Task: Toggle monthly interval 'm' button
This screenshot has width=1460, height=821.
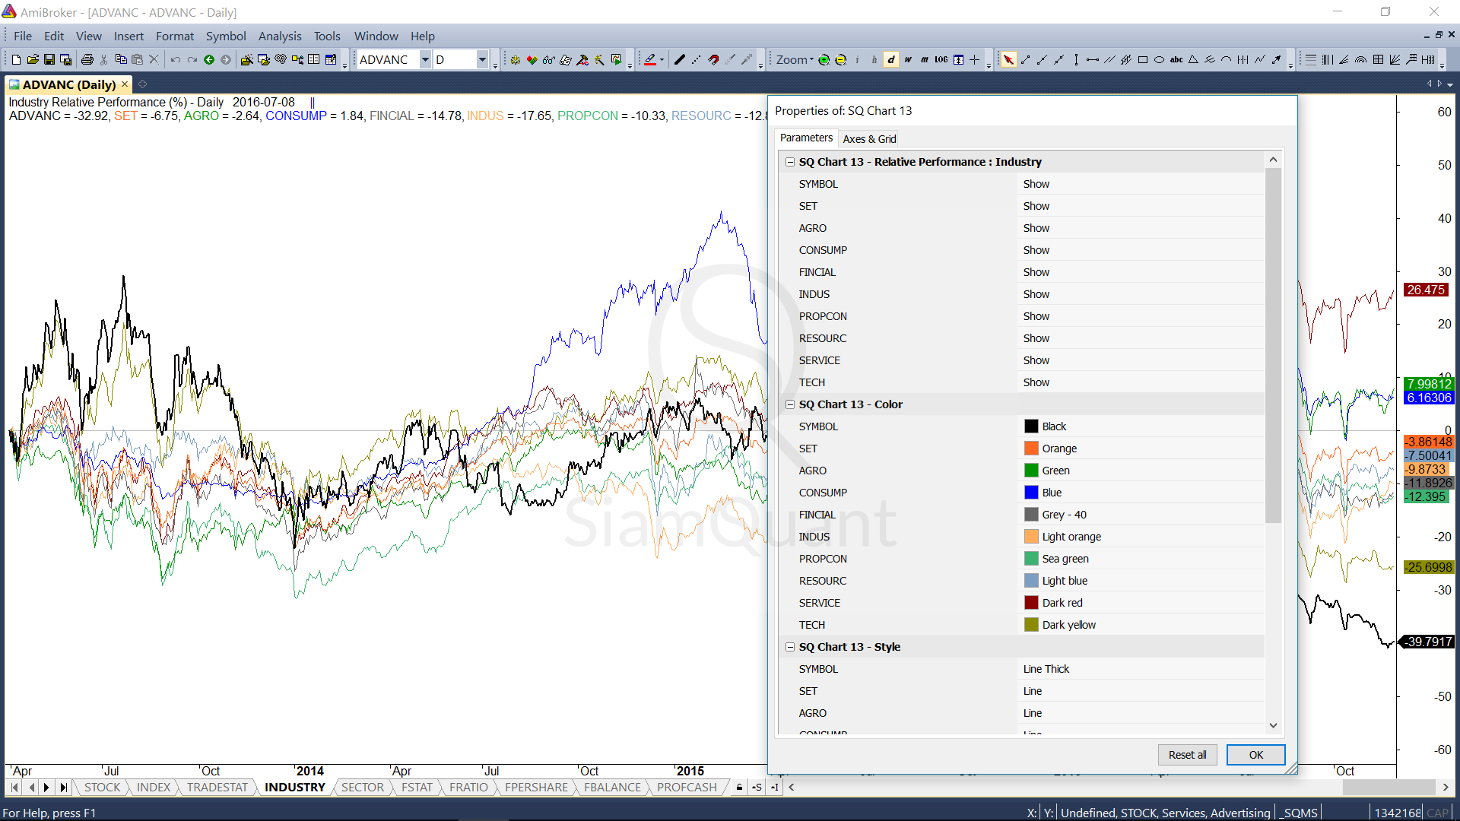Action: pyautogui.click(x=925, y=59)
